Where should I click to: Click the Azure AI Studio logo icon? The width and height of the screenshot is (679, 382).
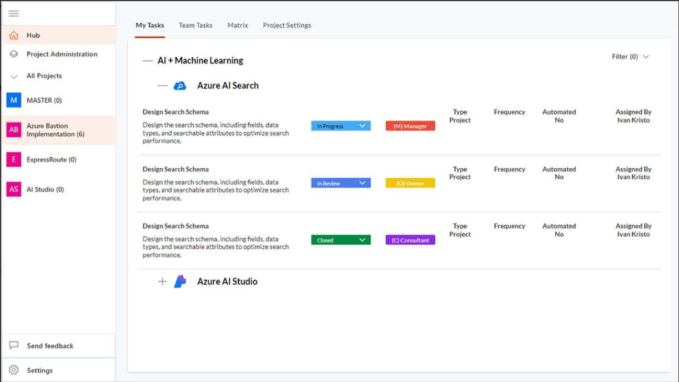pyautogui.click(x=180, y=282)
